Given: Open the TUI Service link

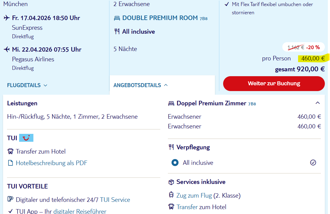Looking at the screenshot, I should click(x=115, y=200).
